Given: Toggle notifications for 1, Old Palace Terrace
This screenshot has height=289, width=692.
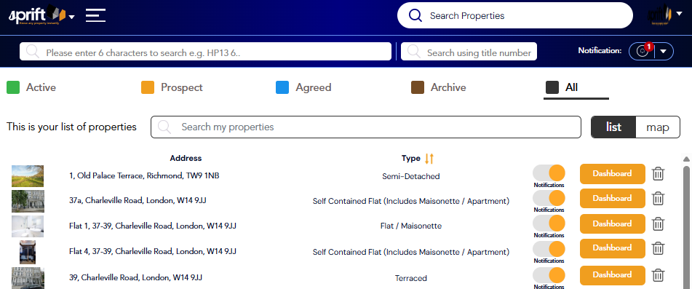Looking at the screenshot, I should [x=549, y=173].
